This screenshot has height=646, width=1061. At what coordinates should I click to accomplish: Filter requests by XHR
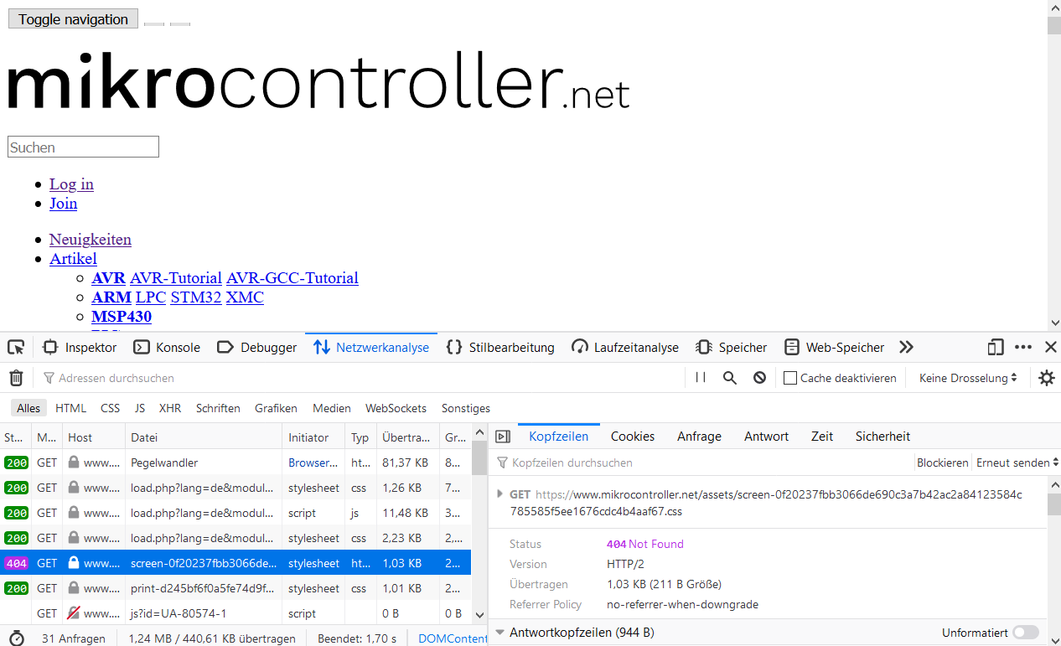(170, 408)
